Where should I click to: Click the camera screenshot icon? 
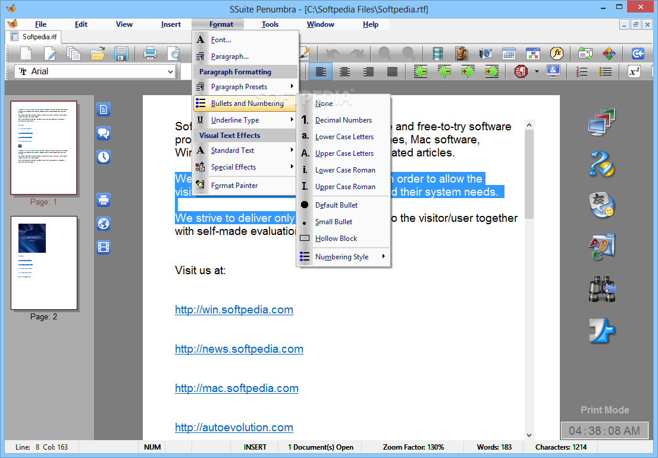(x=485, y=54)
